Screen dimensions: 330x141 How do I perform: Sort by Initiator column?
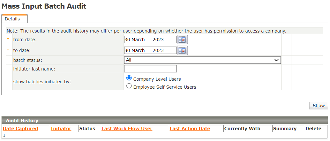coord(61,129)
